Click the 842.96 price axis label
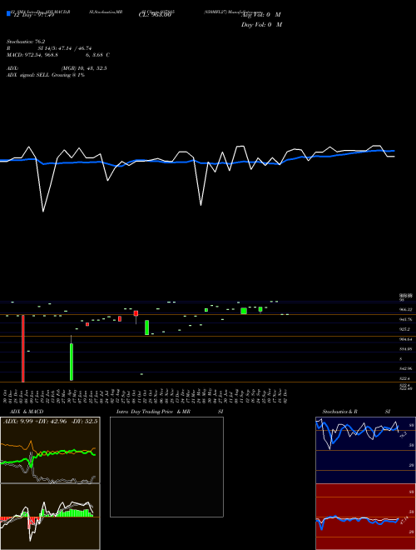This screenshot has width=416, height=550. (x=406, y=368)
